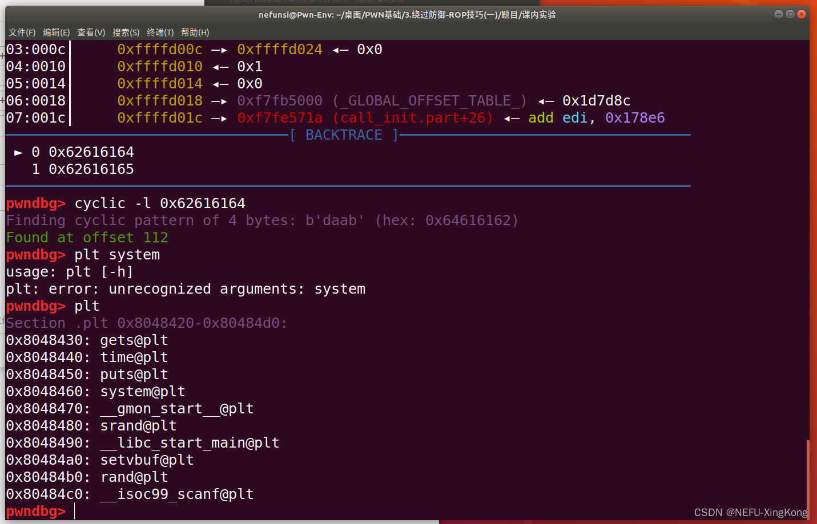
Task: Click the _GLOBAL_OFFSET_TABLE_ text
Action: coord(429,101)
